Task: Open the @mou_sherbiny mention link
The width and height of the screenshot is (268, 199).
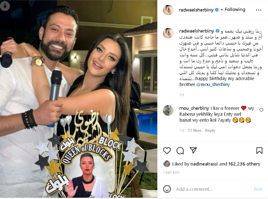Action: point(213,84)
